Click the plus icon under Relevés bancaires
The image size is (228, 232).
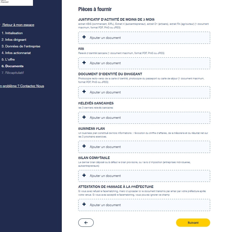pos(84,117)
